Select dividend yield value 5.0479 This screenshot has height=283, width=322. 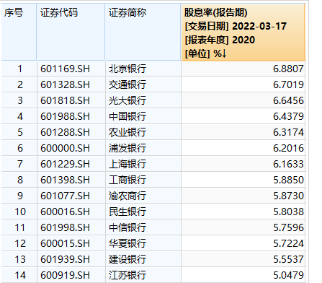(288, 275)
